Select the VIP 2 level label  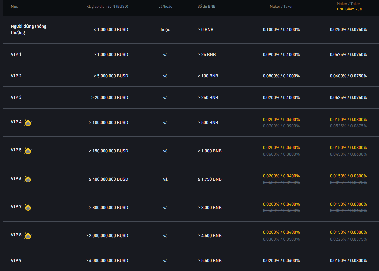coord(16,76)
